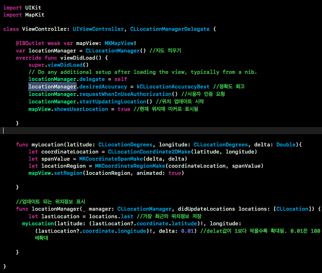Click the "super.viewDidLoad()" call
322x273 pixels.
58,65
